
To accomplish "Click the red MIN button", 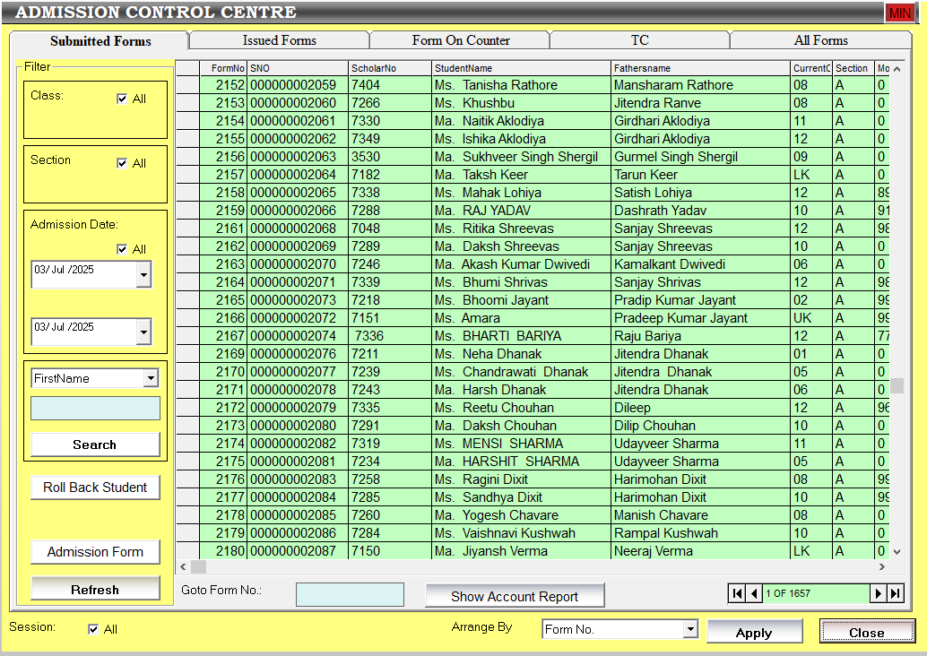I will [900, 13].
